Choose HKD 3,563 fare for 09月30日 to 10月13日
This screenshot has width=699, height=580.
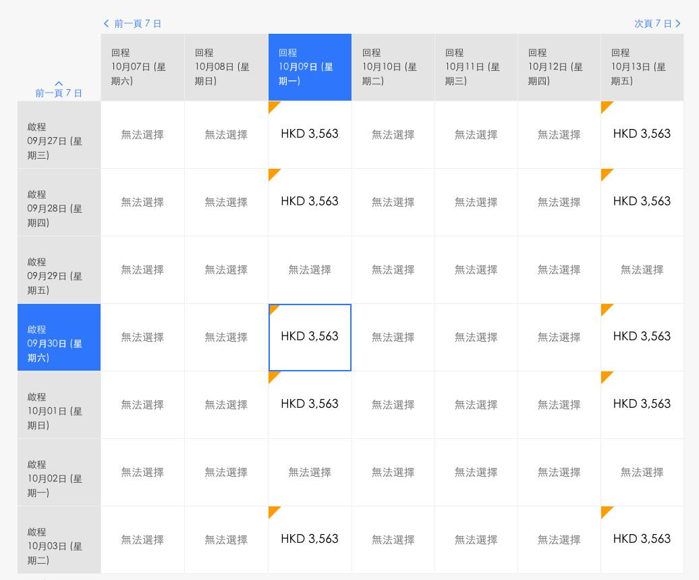pyautogui.click(x=642, y=337)
